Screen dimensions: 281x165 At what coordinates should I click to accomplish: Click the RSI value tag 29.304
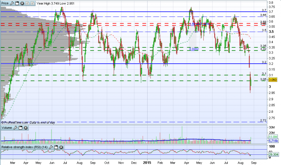pos(273,154)
